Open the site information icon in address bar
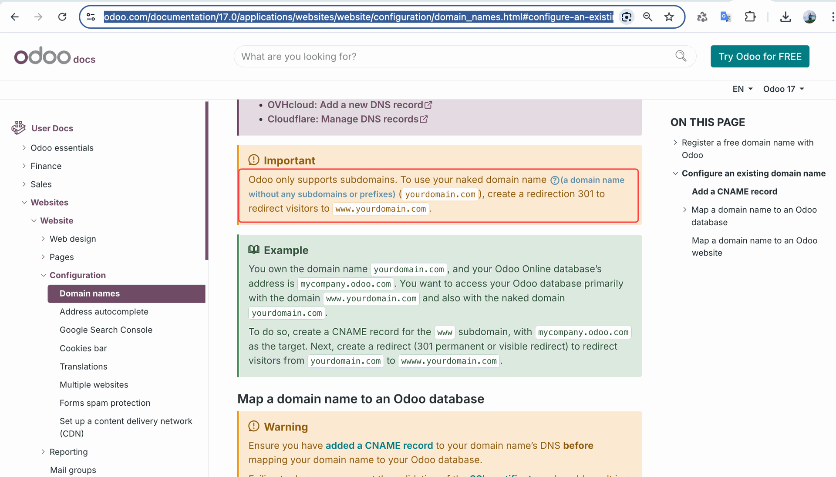 coord(91,17)
